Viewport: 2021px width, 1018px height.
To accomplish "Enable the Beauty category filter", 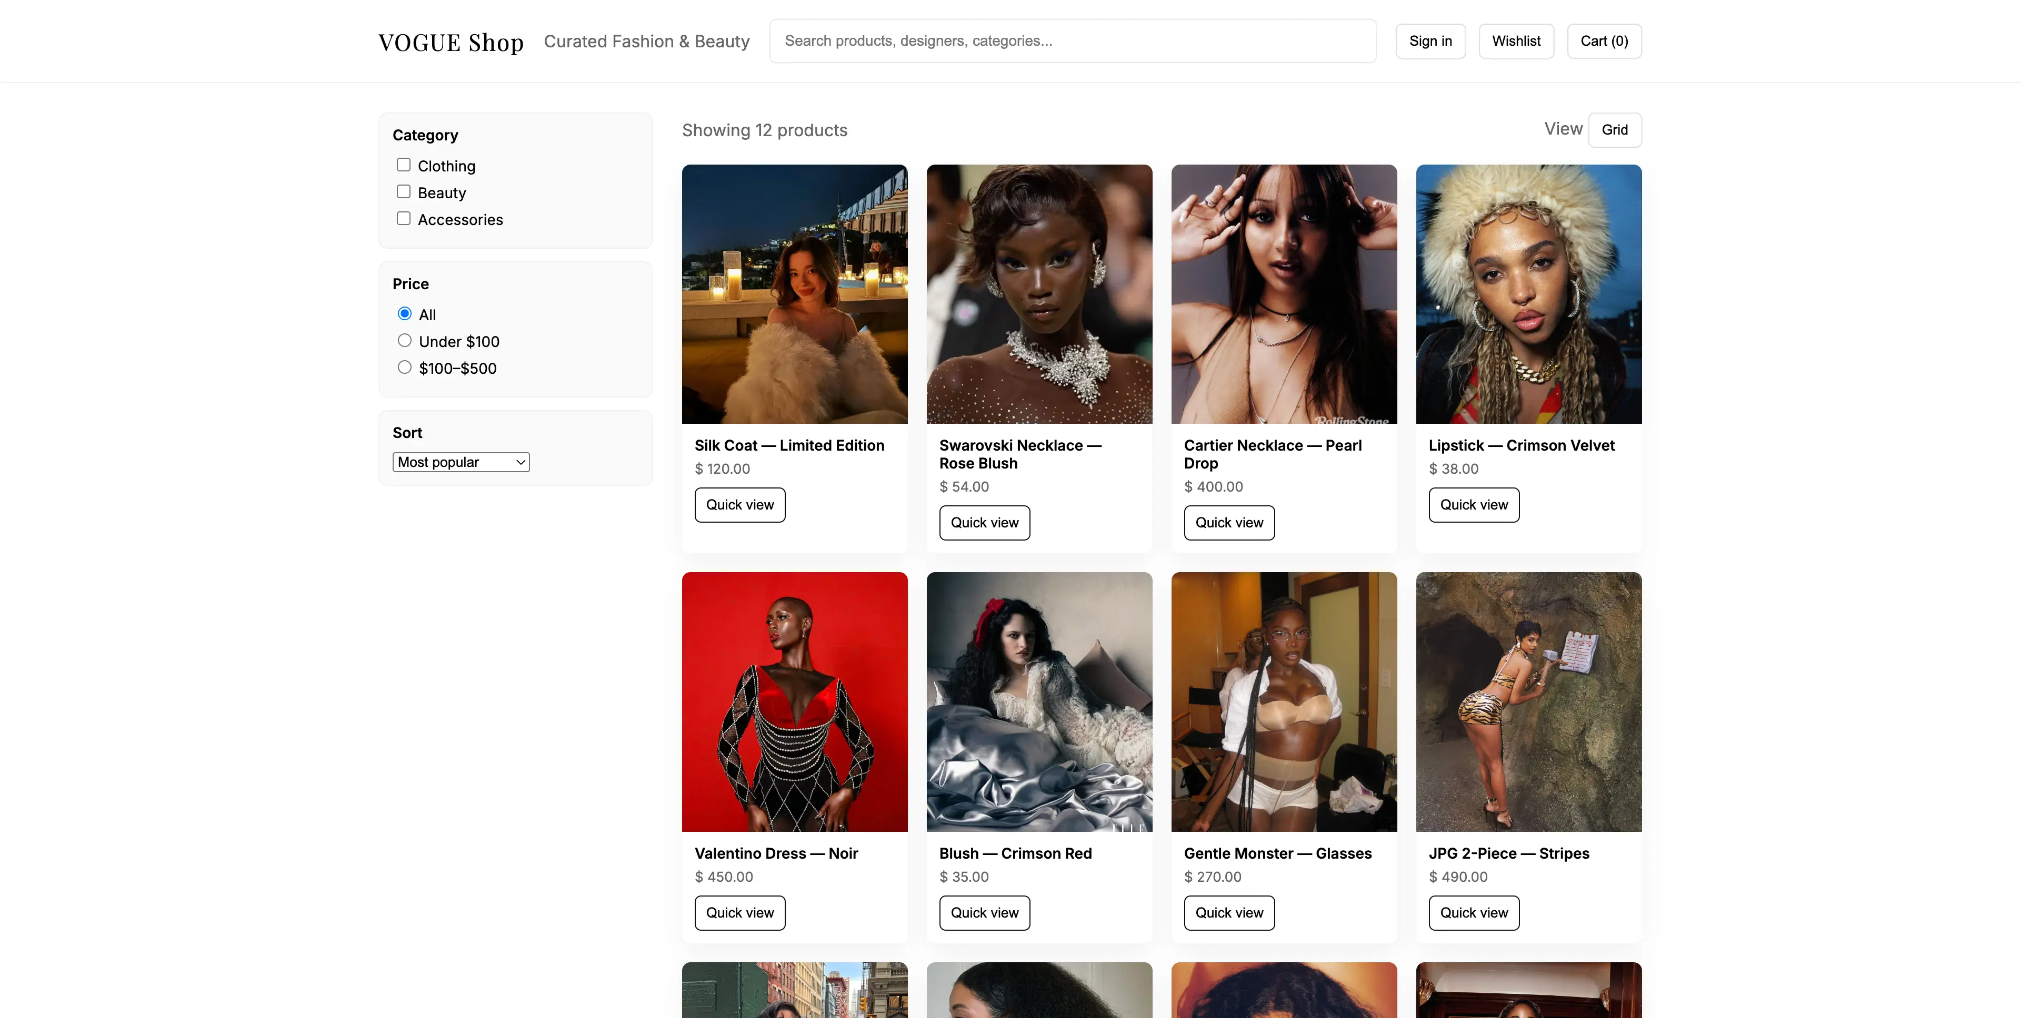I will click(x=404, y=190).
